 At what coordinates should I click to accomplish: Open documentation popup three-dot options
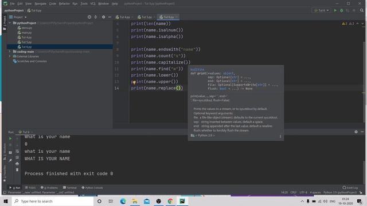[280, 136]
